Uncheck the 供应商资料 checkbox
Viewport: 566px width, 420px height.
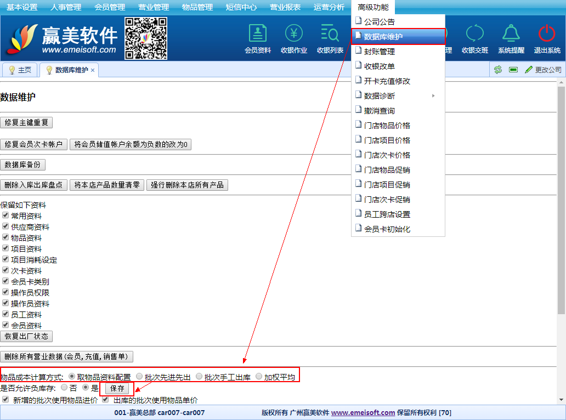pyautogui.click(x=5, y=226)
